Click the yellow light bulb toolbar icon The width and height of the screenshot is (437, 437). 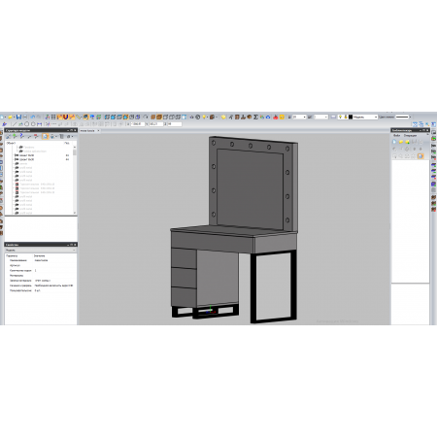204,117
